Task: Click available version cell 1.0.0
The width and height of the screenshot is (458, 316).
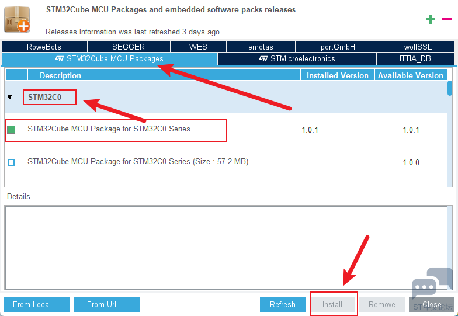Action: 411,162
